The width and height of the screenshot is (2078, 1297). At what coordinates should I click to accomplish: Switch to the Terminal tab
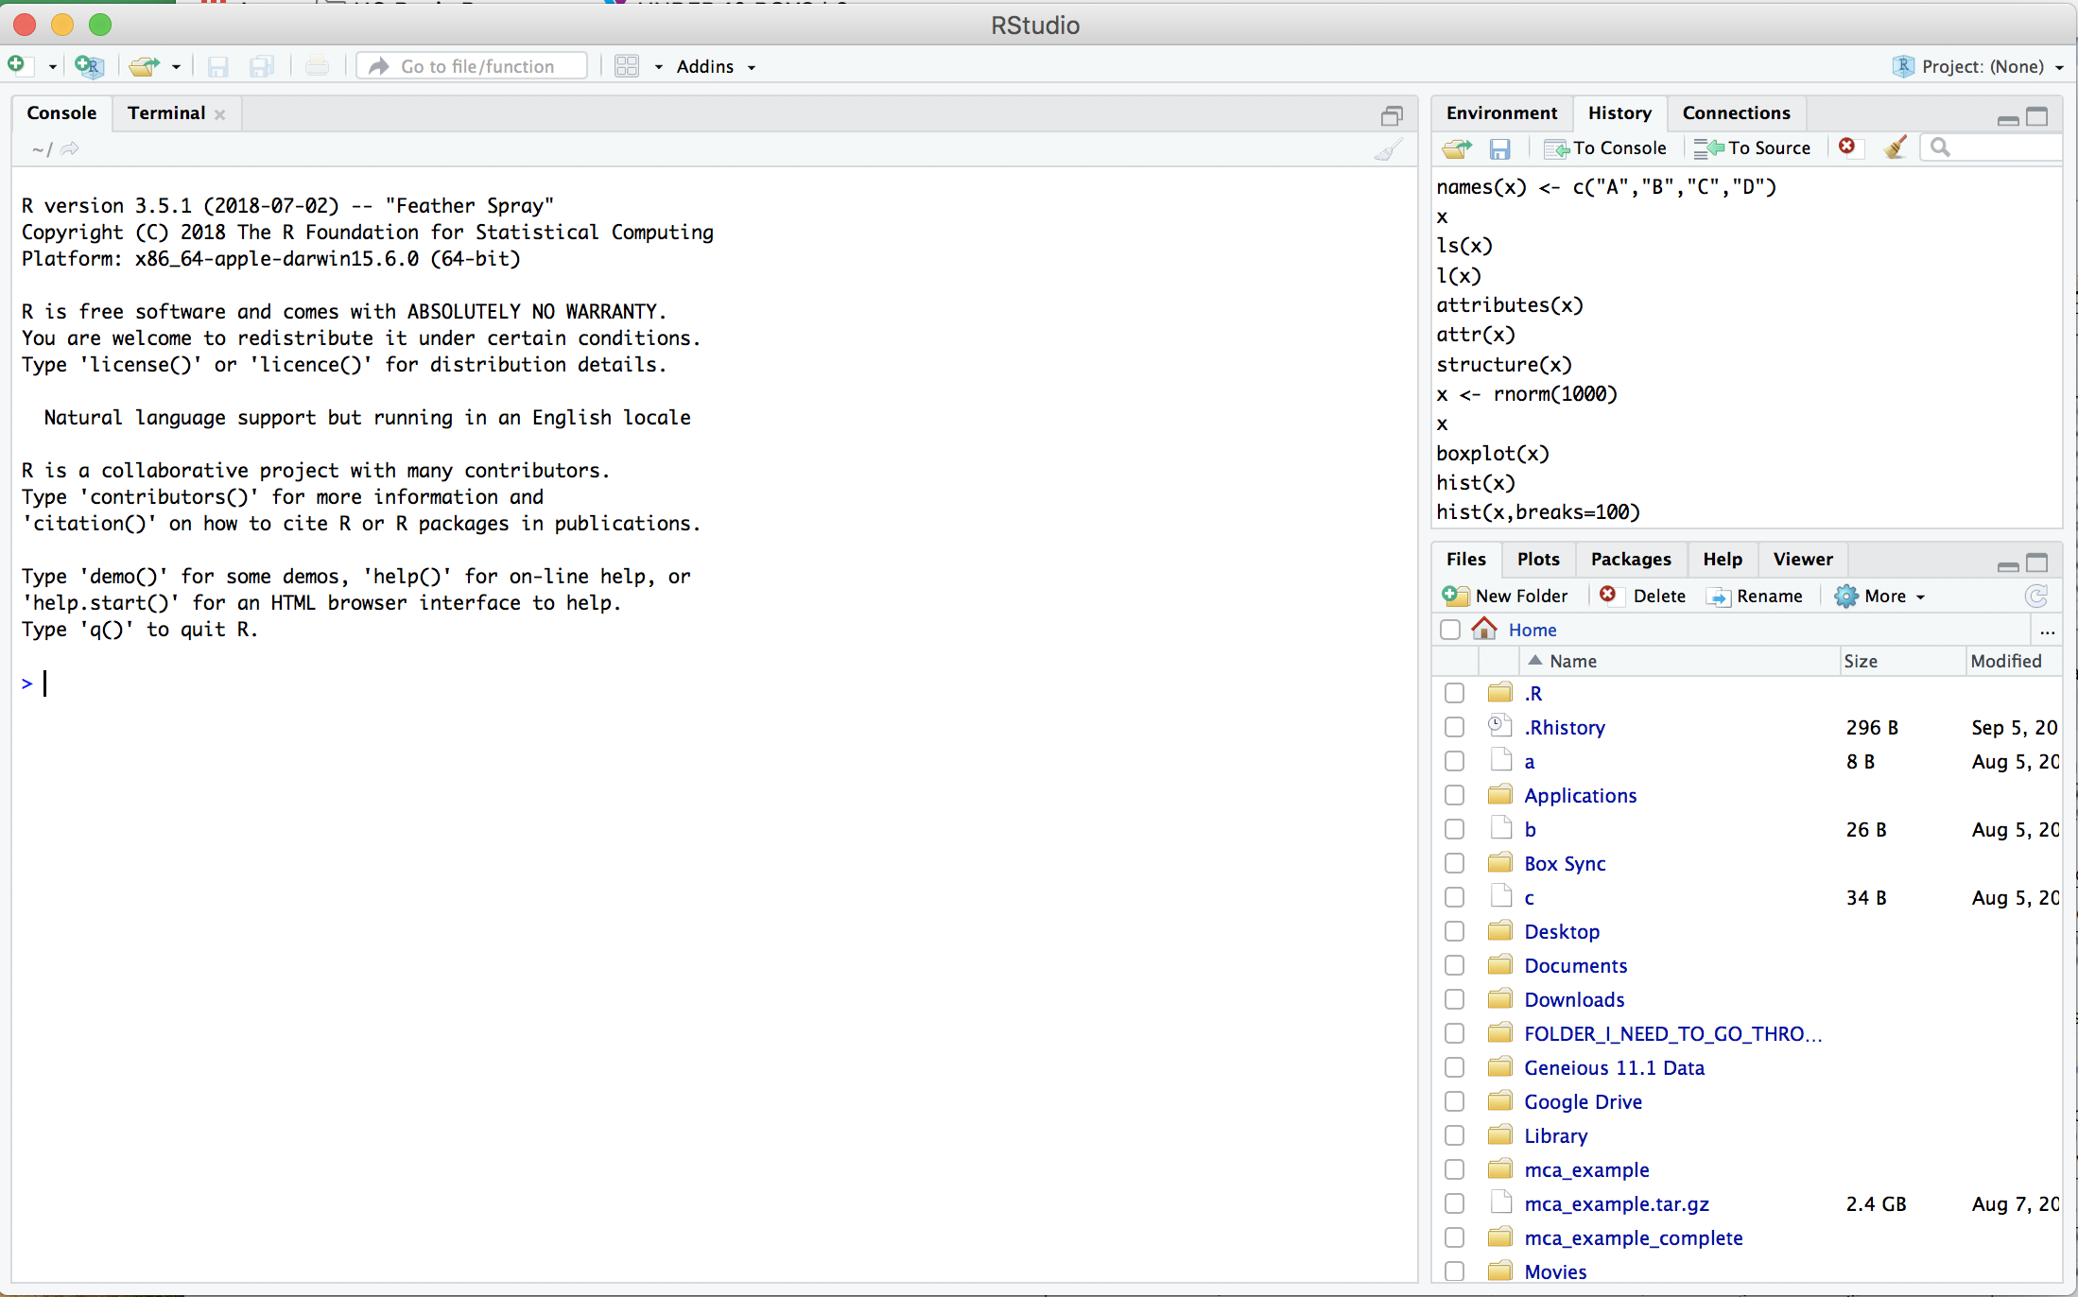pyautogui.click(x=165, y=112)
